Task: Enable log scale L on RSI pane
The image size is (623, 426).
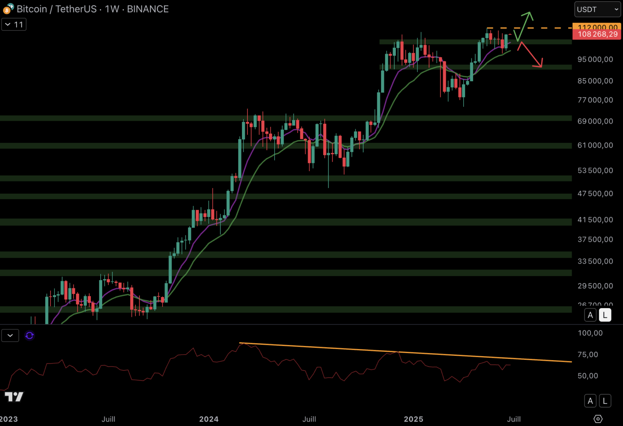Action: tap(605, 401)
